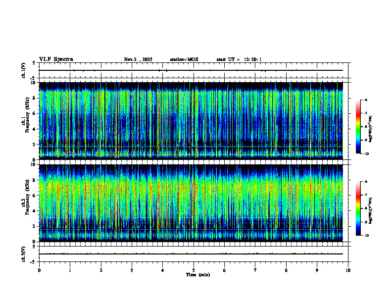Image resolution: width=392 pixels, height=303 pixels.
Task: Click the ch.3(V) waveform axis label
Action: [x=23, y=254]
